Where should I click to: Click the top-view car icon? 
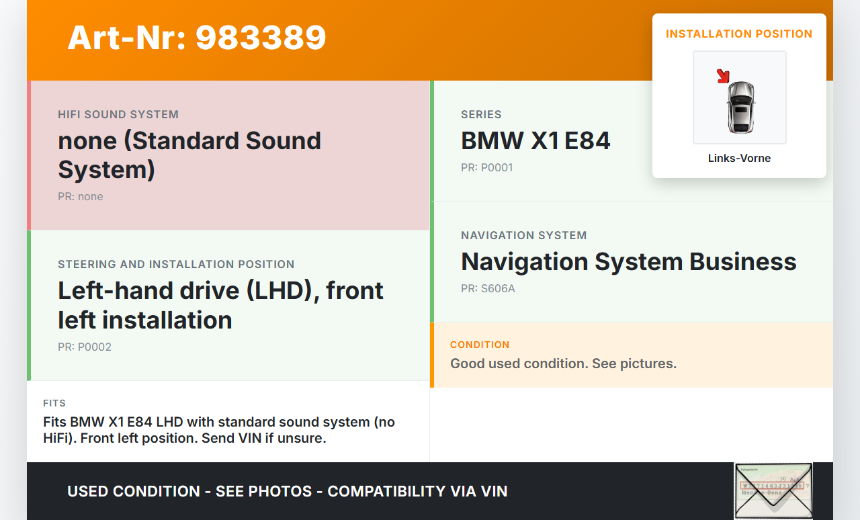click(x=740, y=106)
